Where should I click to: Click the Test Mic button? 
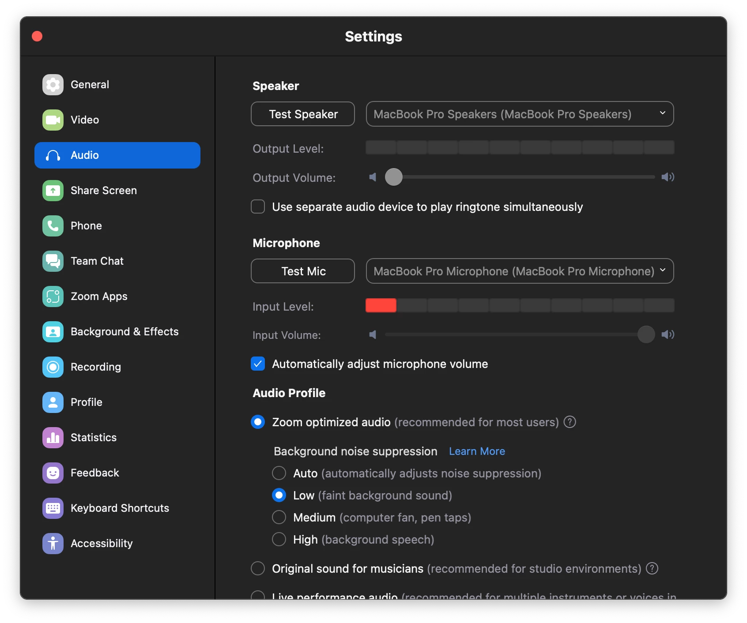pyautogui.click(x=303, y=271)
